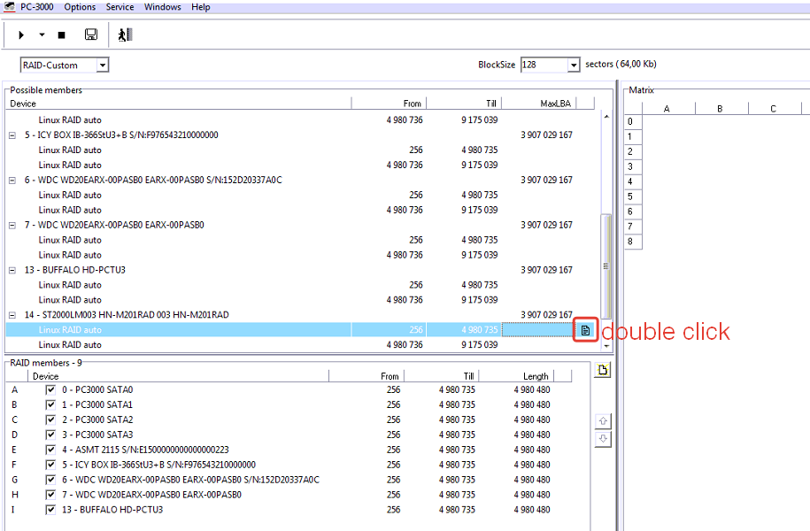The width and height of the screenshot is (810, 531).
Task: Open the Service menu
Action: pos(120,7)
